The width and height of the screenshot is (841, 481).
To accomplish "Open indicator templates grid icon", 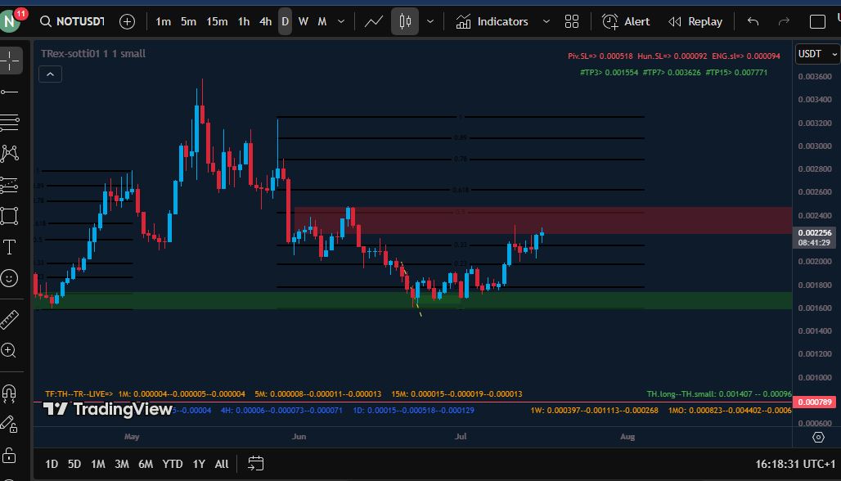I will (572, 21).
